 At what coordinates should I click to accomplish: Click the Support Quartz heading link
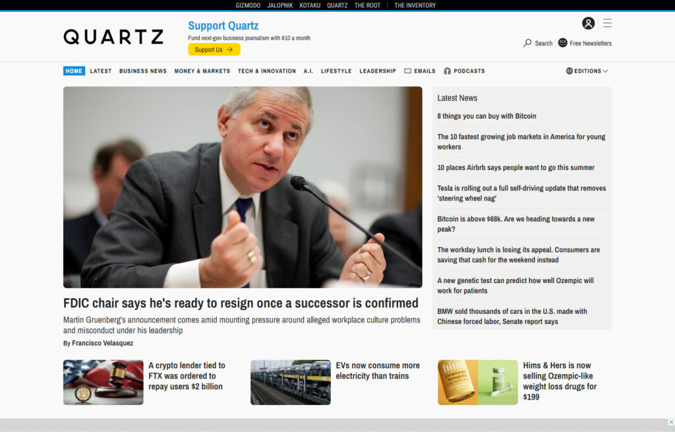coord(223,26)
